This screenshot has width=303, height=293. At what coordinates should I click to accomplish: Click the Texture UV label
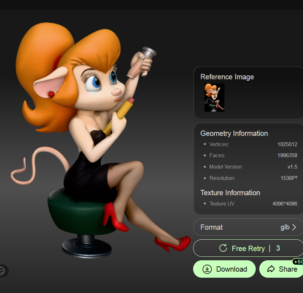(222, 204)
